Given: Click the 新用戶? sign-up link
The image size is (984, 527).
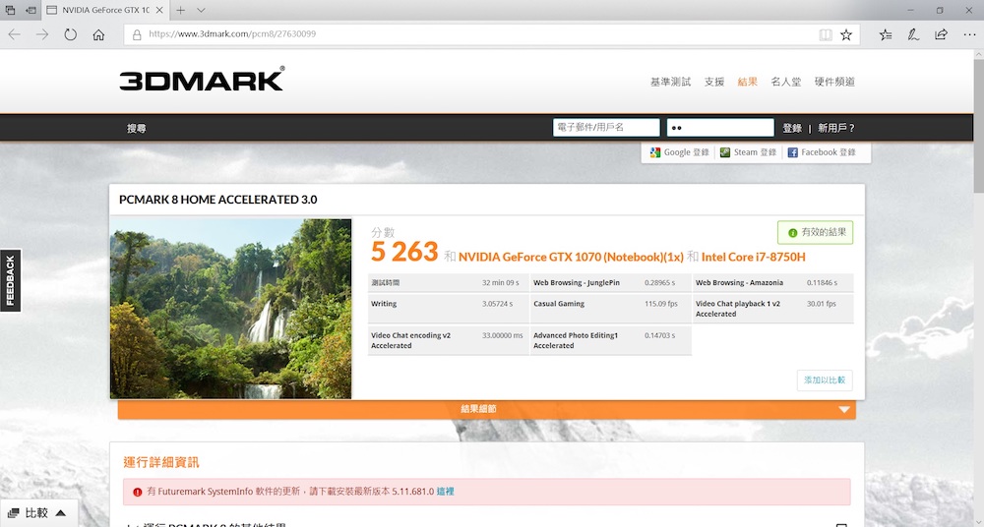Looking at the screenshot, I should click(x=835, y=128).
